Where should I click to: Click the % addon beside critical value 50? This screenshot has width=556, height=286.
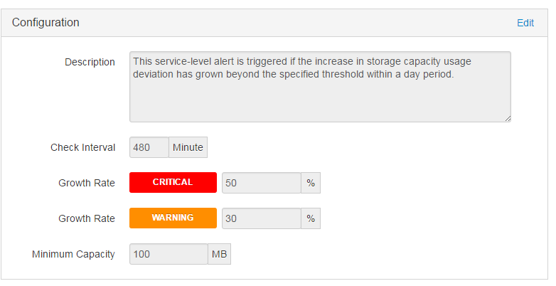(x=311, y=183)
